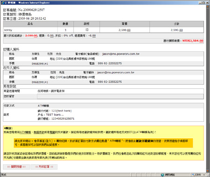Click order date 2009-06-29 20:32:42
This screenshot has height=177, width=210.
32,19
